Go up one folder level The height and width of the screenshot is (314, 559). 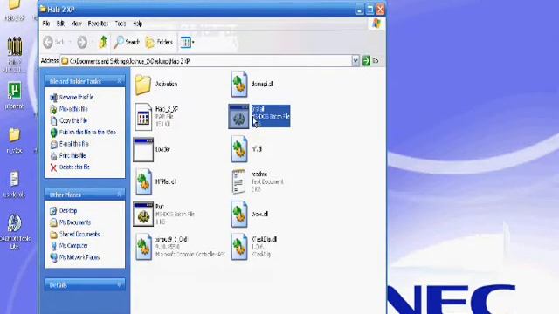pyautogui.click(x=103, y=43)
